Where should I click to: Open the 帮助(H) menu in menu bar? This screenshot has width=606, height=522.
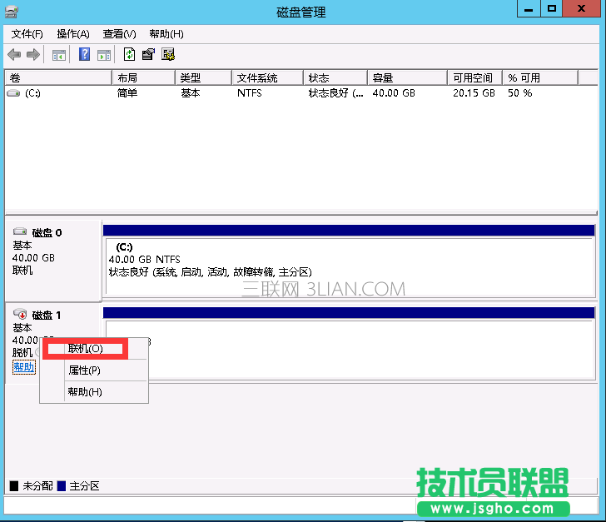pyautogui.click(x=166, y=34)
